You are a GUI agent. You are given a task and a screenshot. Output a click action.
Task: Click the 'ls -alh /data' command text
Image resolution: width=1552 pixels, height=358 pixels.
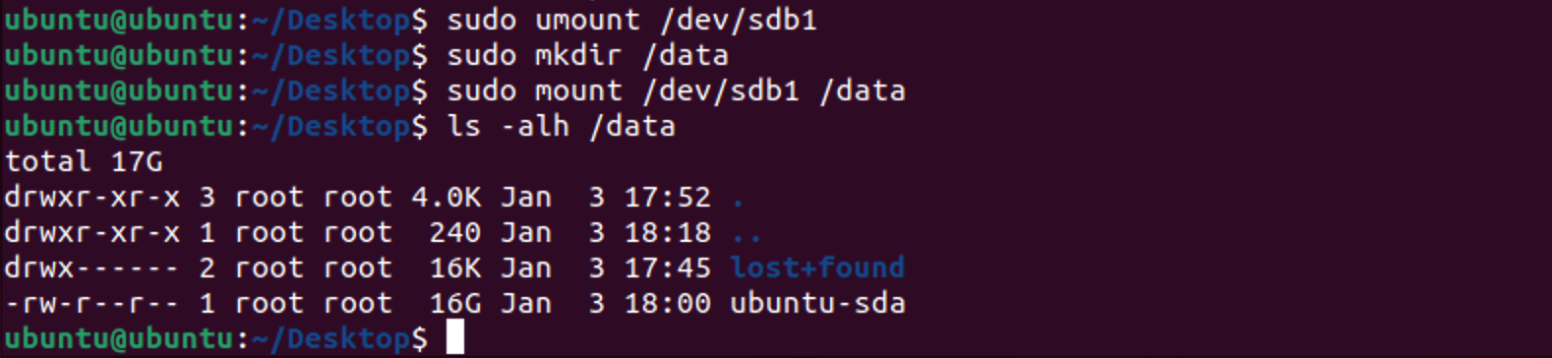pyautogui.click(x=561, y=126)
